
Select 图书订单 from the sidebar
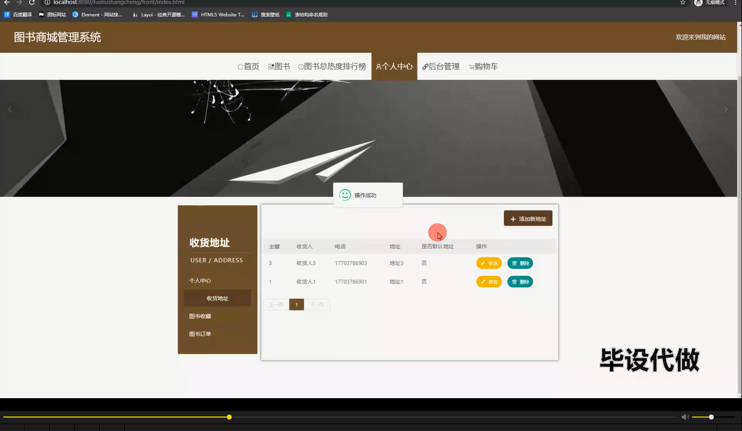(x=200, y=334)
